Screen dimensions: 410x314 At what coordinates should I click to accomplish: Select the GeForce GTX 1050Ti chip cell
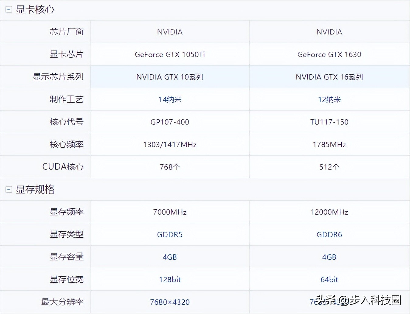[x=169, y=54]
